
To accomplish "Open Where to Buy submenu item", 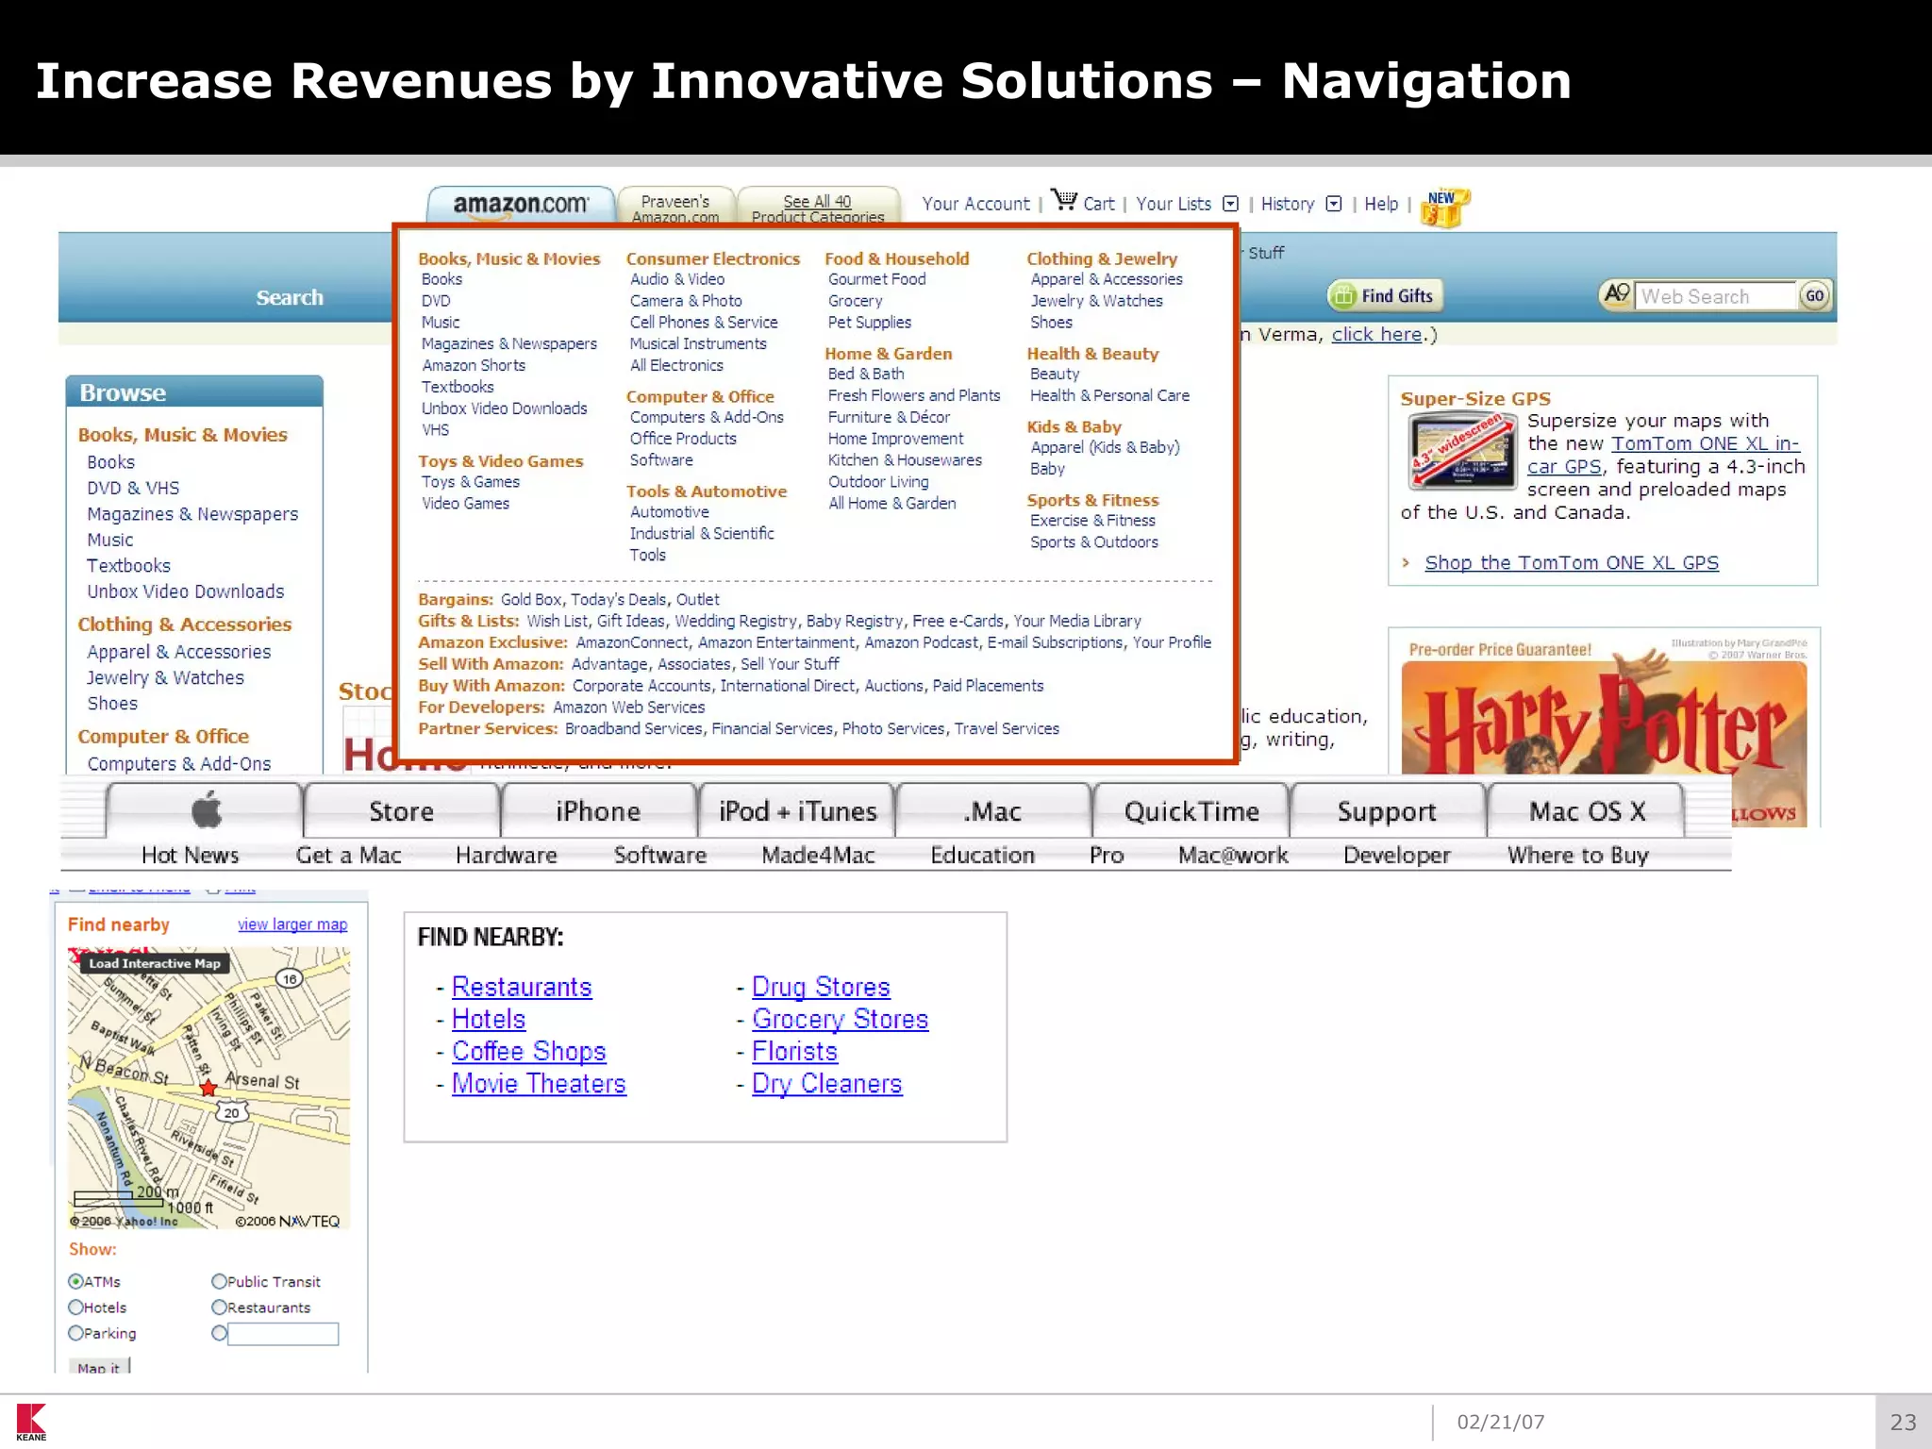I will [1577, 855].
